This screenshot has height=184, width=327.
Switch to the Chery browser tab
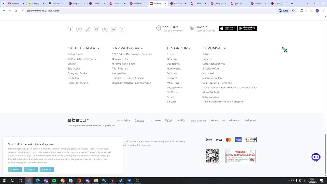[x=36, y=4]
